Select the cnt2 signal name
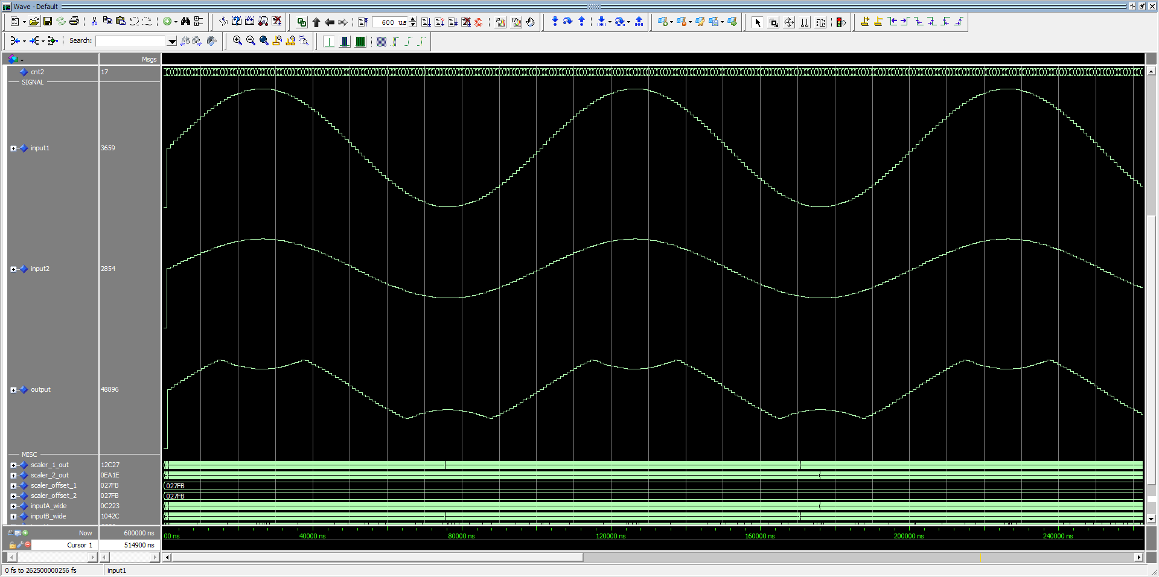 click(x=37, y=72)
